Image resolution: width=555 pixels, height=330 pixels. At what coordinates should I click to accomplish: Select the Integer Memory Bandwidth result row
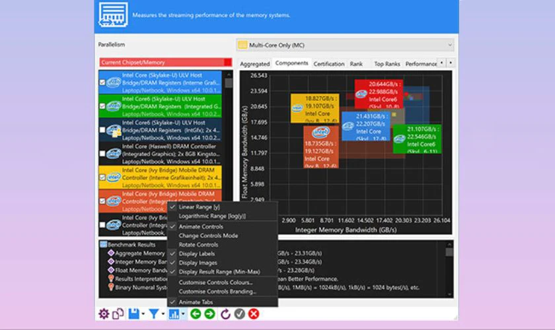(141, 262)
